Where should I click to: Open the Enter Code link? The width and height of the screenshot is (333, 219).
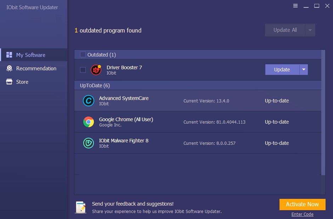point(303,214)
